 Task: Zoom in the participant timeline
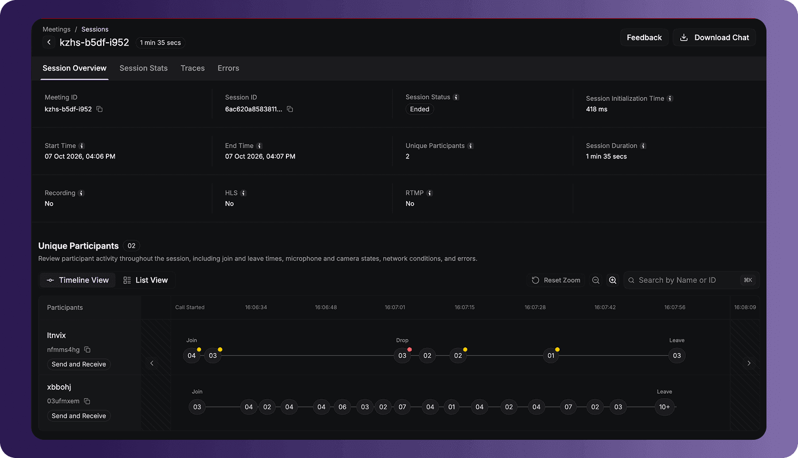(613, 280)
